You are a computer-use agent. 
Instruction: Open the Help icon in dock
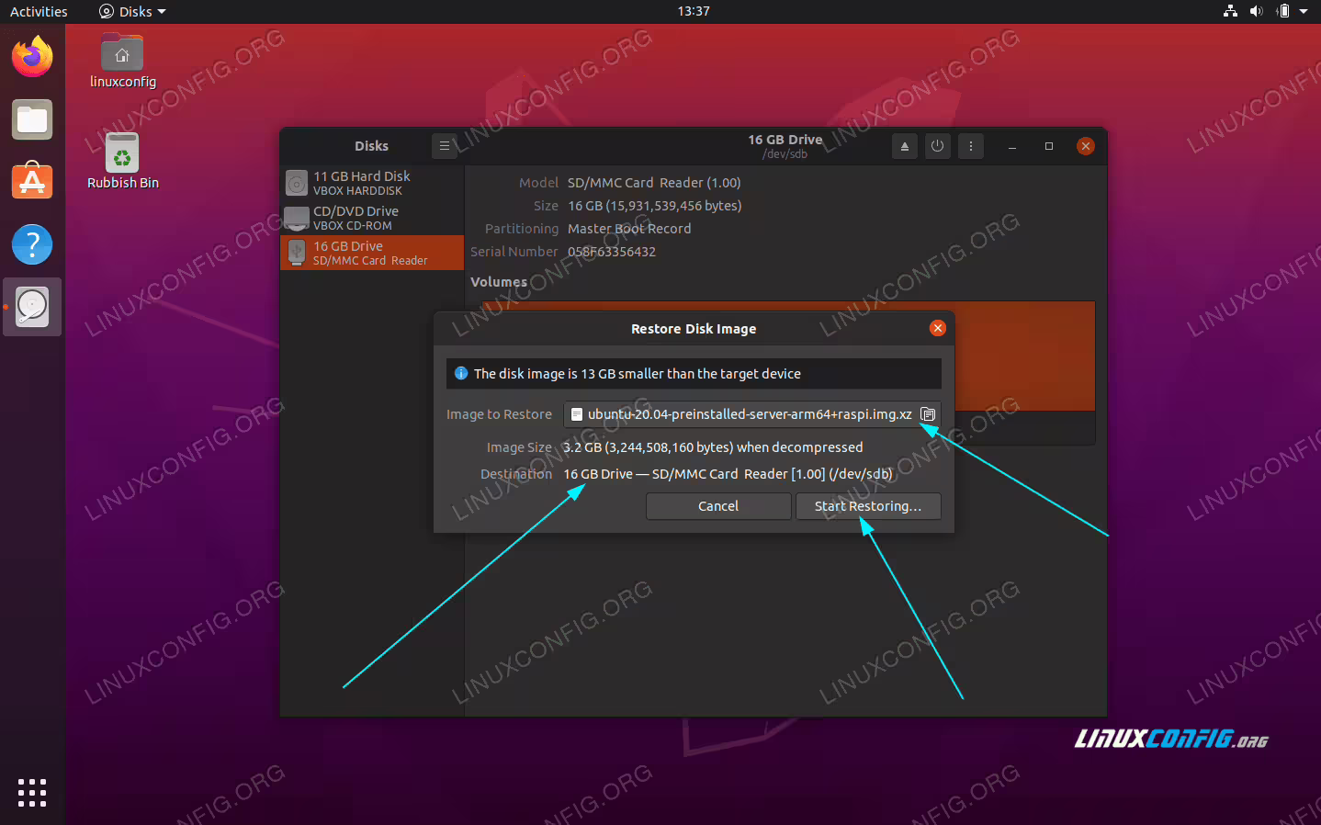(32, 244)
